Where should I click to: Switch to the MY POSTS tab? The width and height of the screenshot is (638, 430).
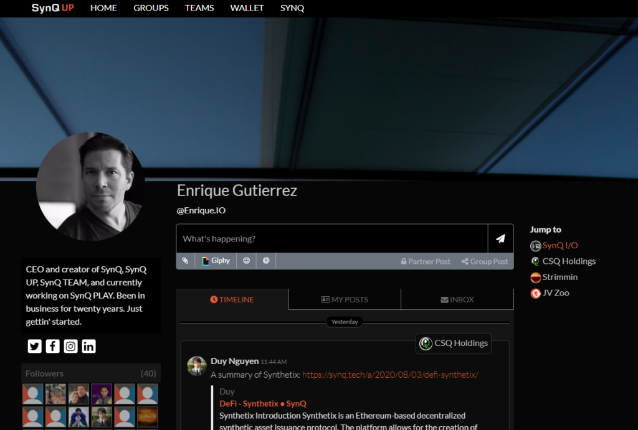(x=345, y=300)
